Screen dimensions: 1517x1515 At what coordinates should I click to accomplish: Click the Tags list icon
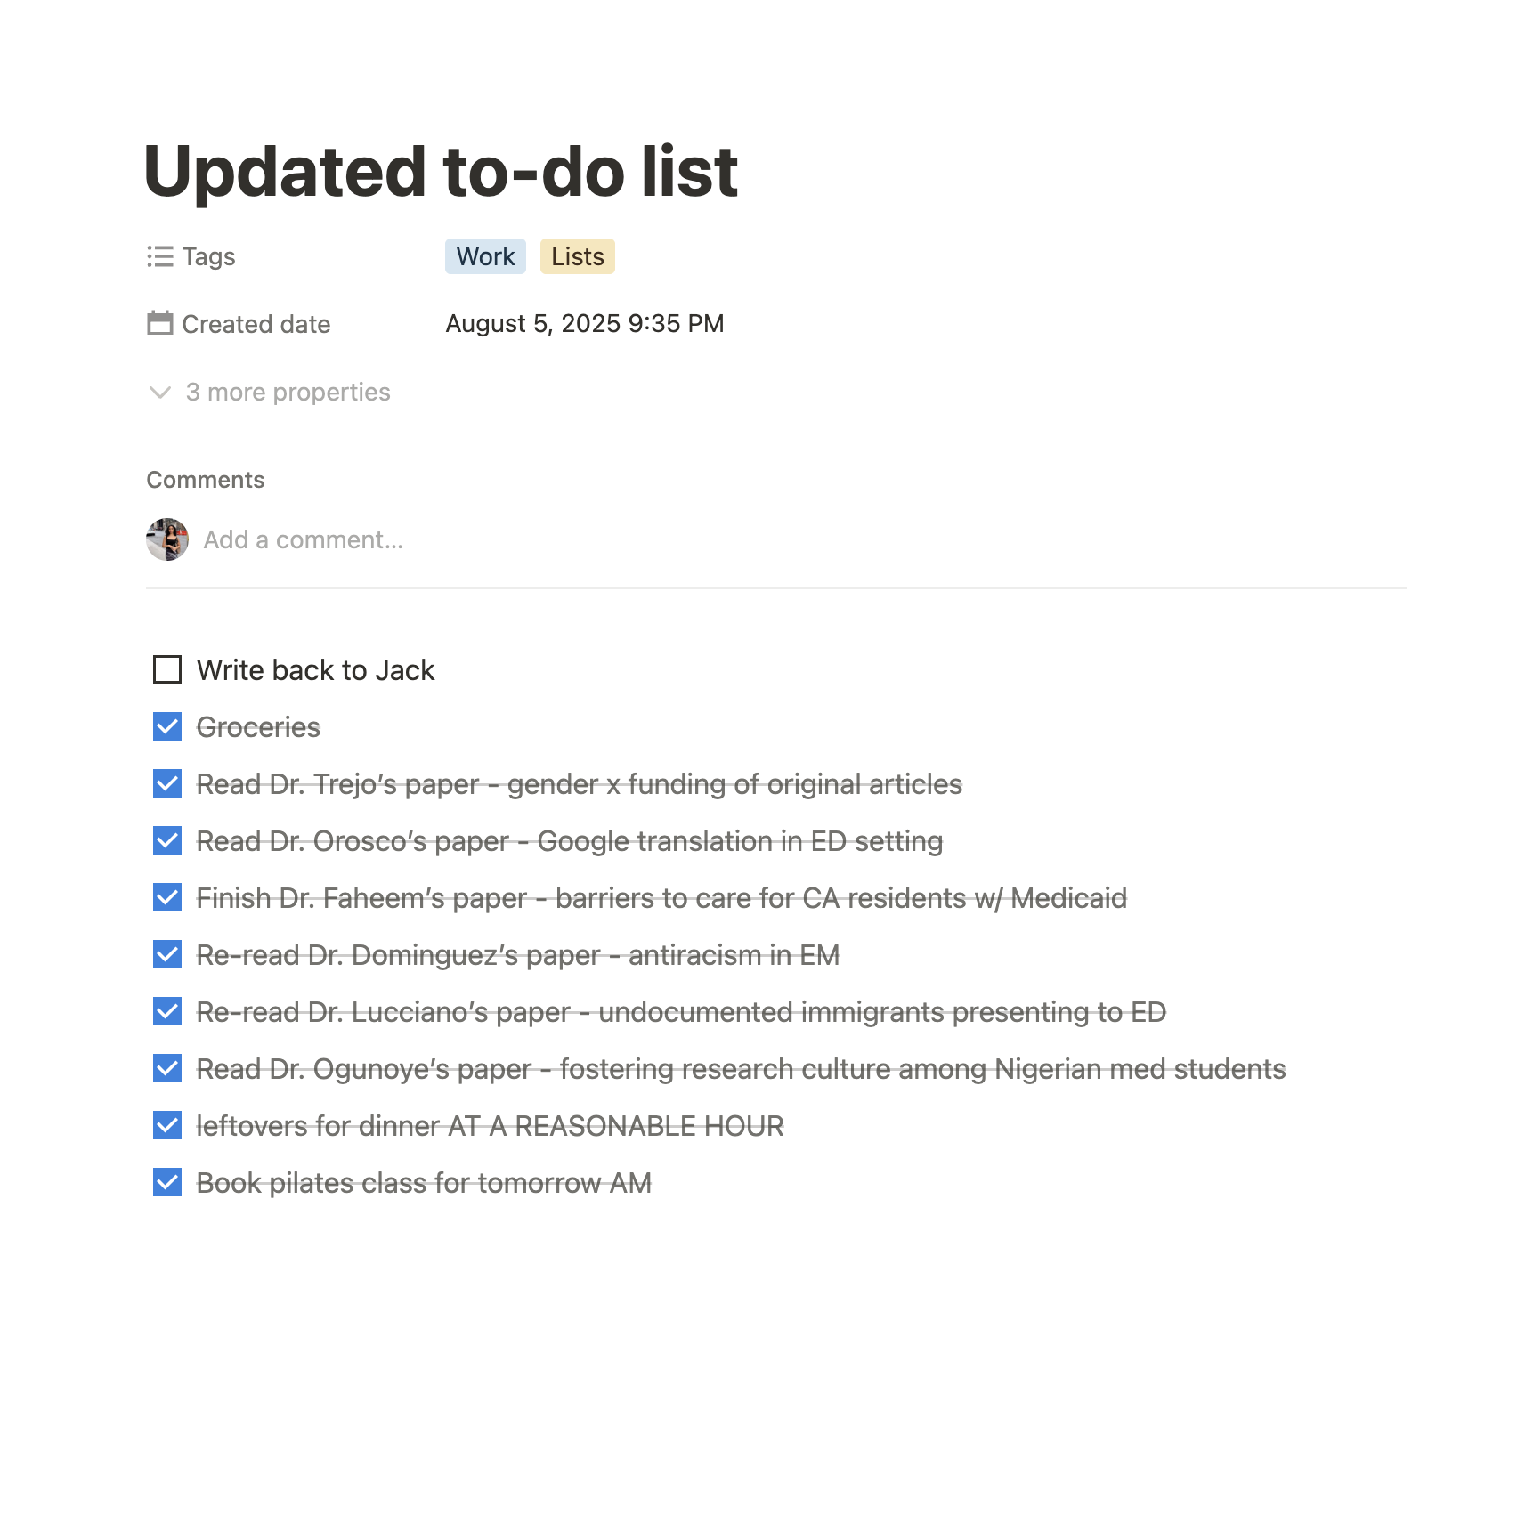click(x=160, y=257)
